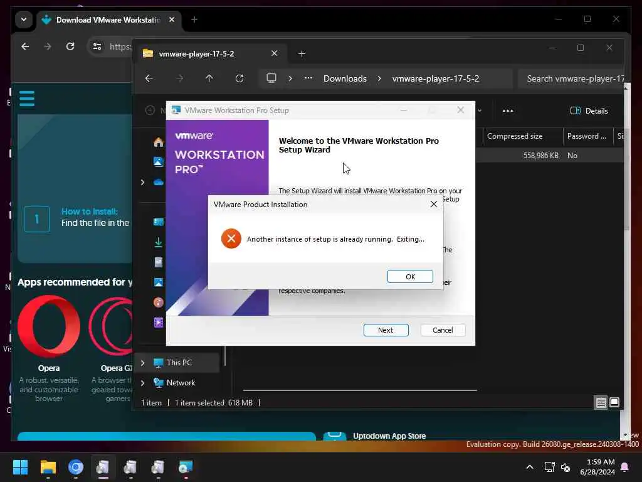Open notification bell in taskbar
Viewport: 642px width, 482px height.
point(625,467)
